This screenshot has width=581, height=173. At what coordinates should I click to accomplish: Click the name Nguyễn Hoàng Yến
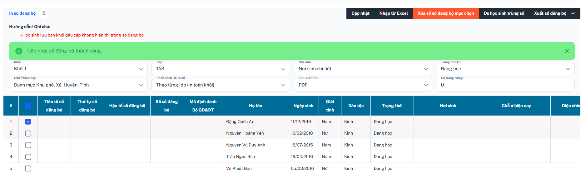[x=245, y=133]
